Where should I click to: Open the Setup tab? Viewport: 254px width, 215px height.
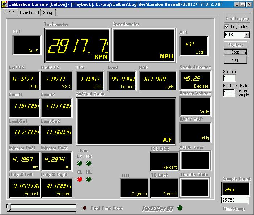click(48, 12)
